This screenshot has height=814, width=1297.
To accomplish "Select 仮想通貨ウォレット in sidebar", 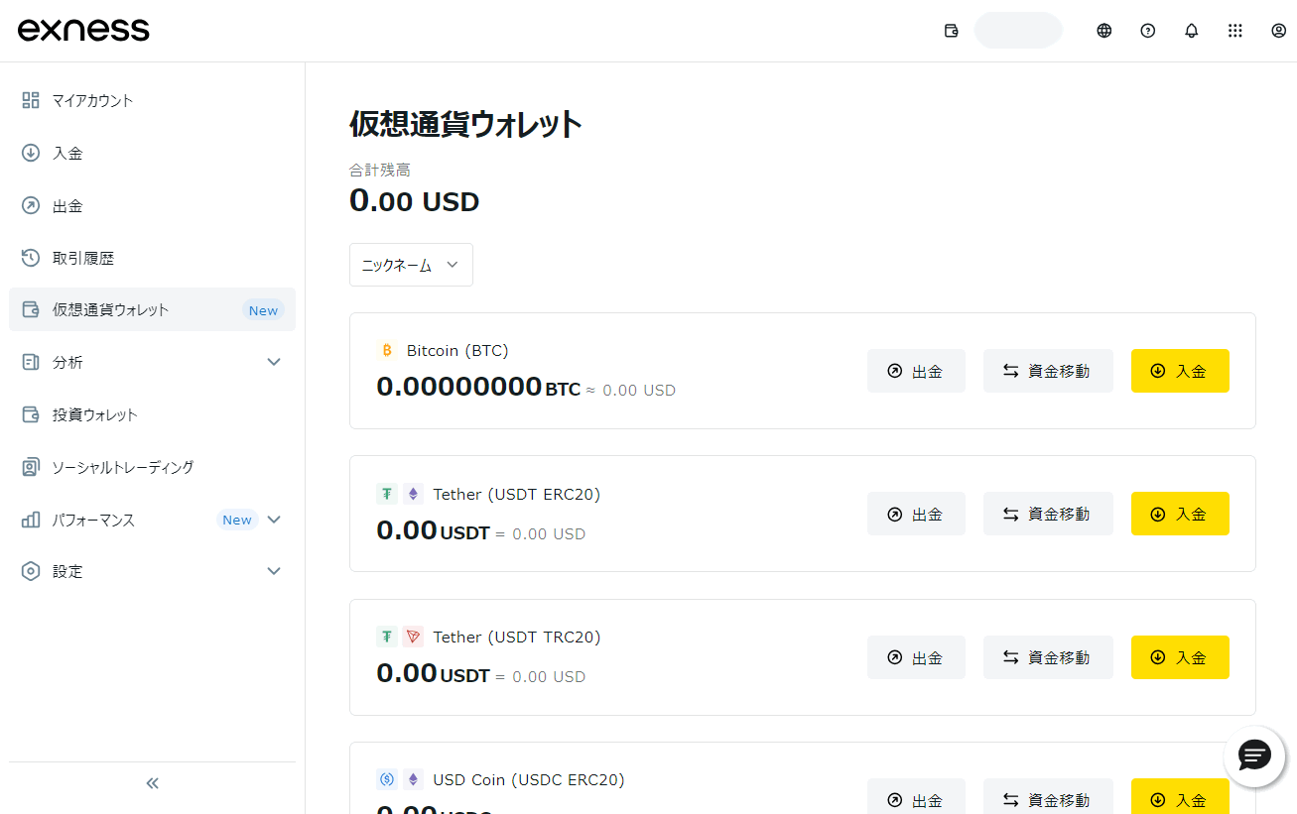I will 152,309.
